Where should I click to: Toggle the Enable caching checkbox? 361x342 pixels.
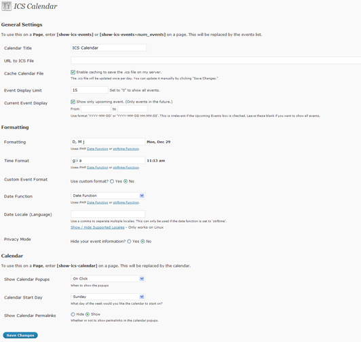tap(73, 73)
